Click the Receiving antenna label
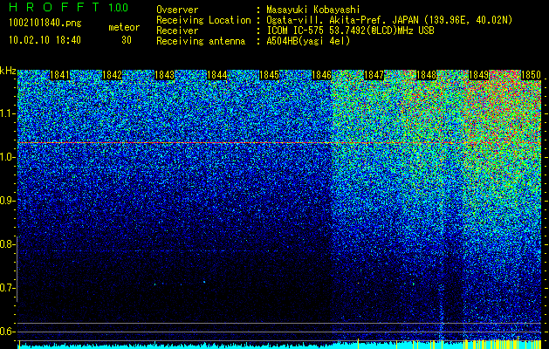 [x=201, y=41]
